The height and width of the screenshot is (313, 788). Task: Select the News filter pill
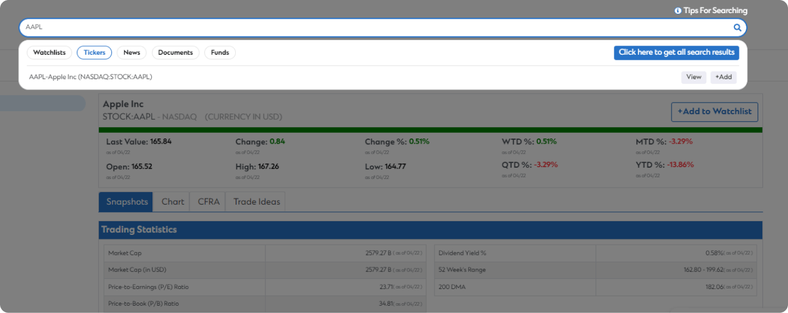point(131,52)
